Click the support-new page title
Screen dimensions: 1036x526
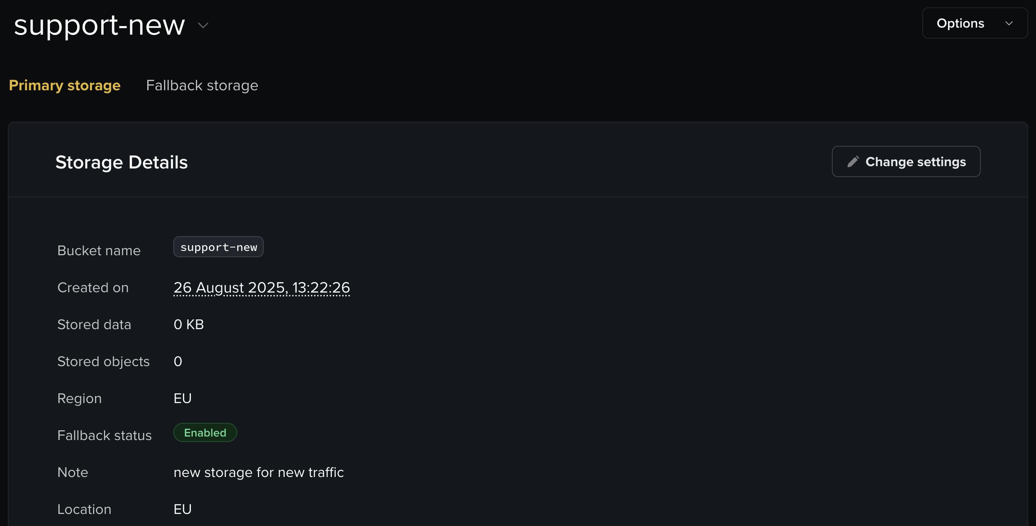pos(99,25)
